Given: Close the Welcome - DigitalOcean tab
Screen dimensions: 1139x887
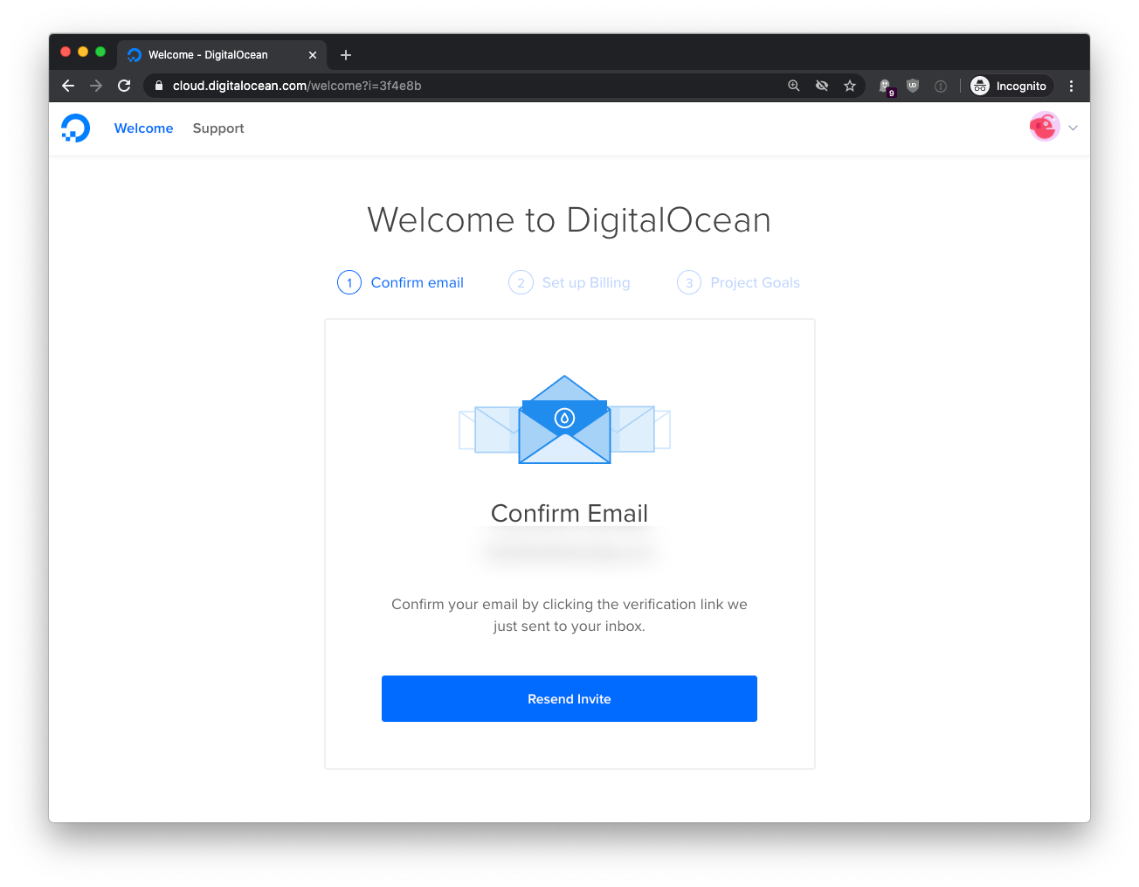Looking at the screenshot, I should click(313, 55).
